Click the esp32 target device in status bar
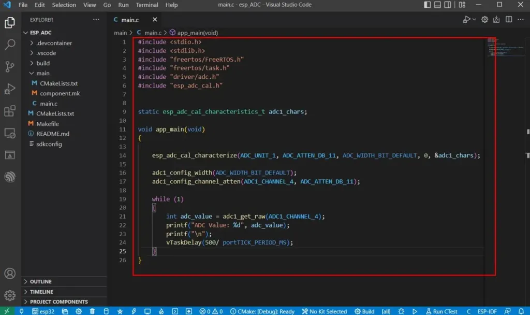This screenshot has width=530, height=315. click(43, 311)
